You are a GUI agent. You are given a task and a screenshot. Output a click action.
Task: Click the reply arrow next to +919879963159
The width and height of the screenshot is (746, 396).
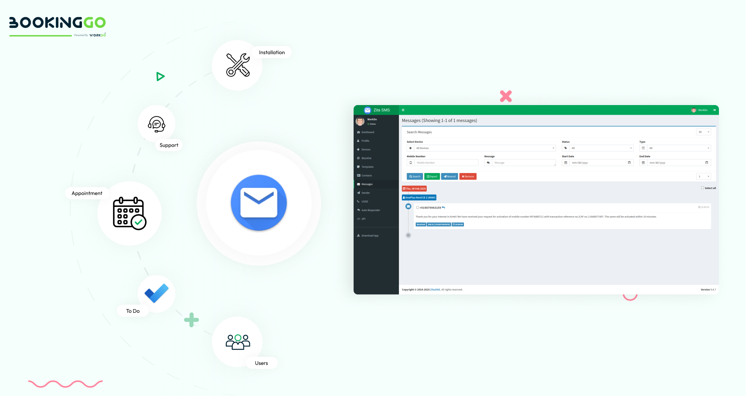(443, 208)
